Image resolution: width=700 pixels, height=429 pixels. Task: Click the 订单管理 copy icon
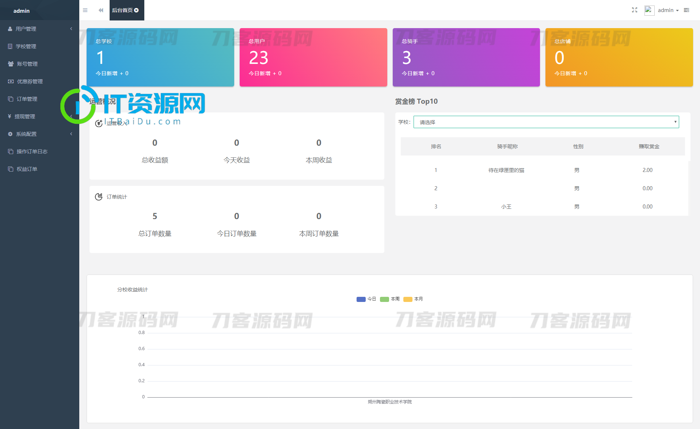tap(11, 99)
